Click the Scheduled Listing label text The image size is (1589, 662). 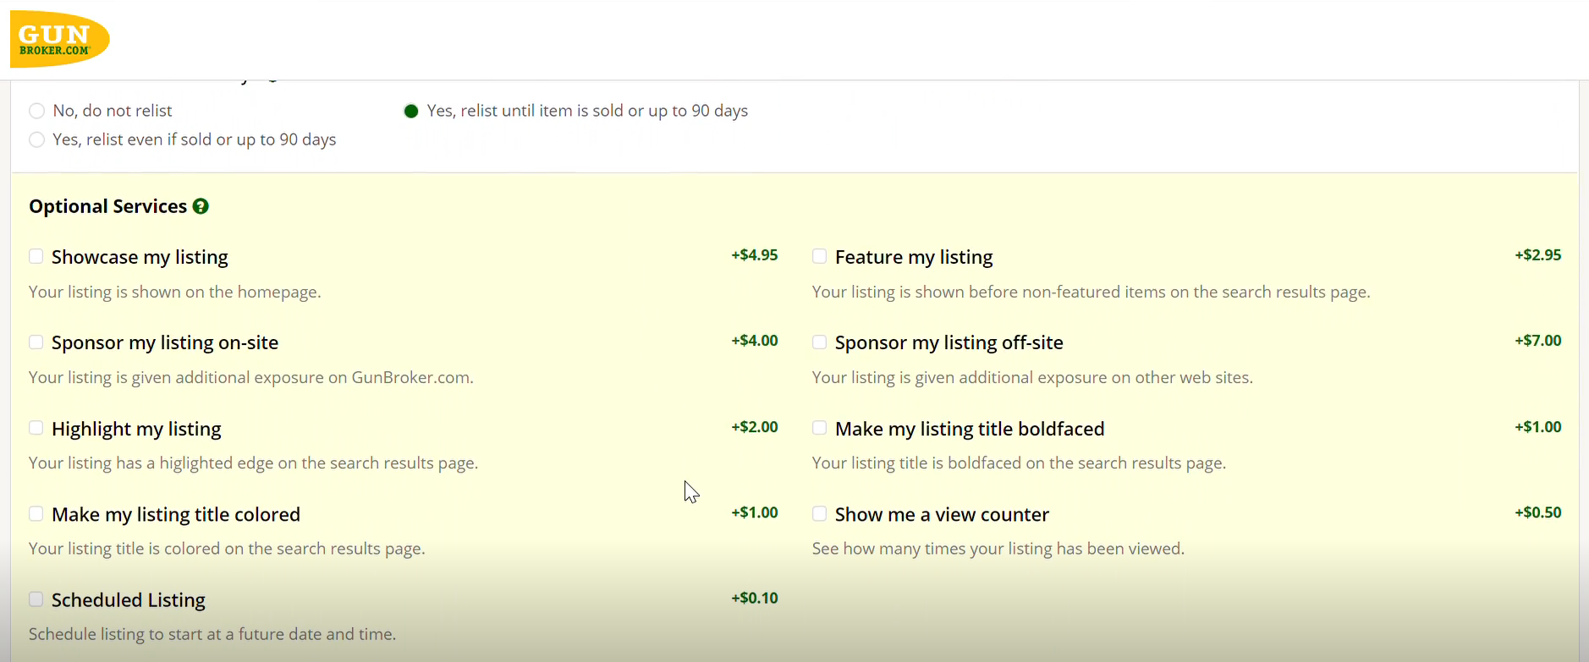pos(129,599)
